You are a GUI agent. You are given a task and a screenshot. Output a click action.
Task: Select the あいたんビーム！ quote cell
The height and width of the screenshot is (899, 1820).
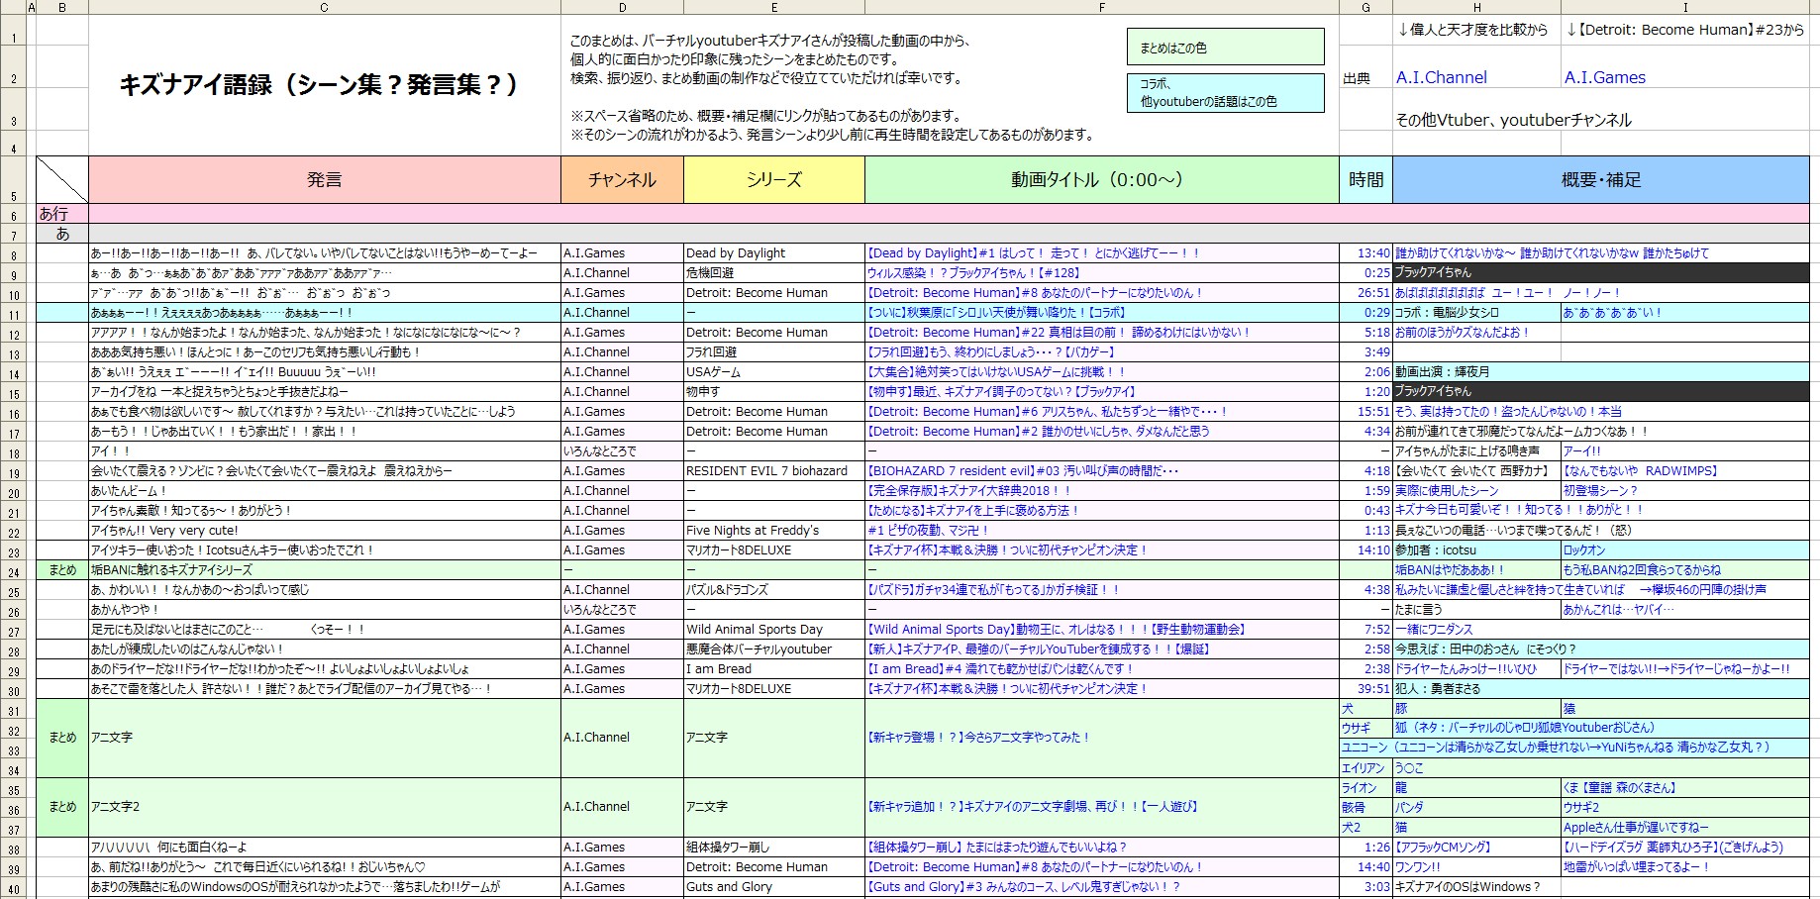click(x=324, y=491)
